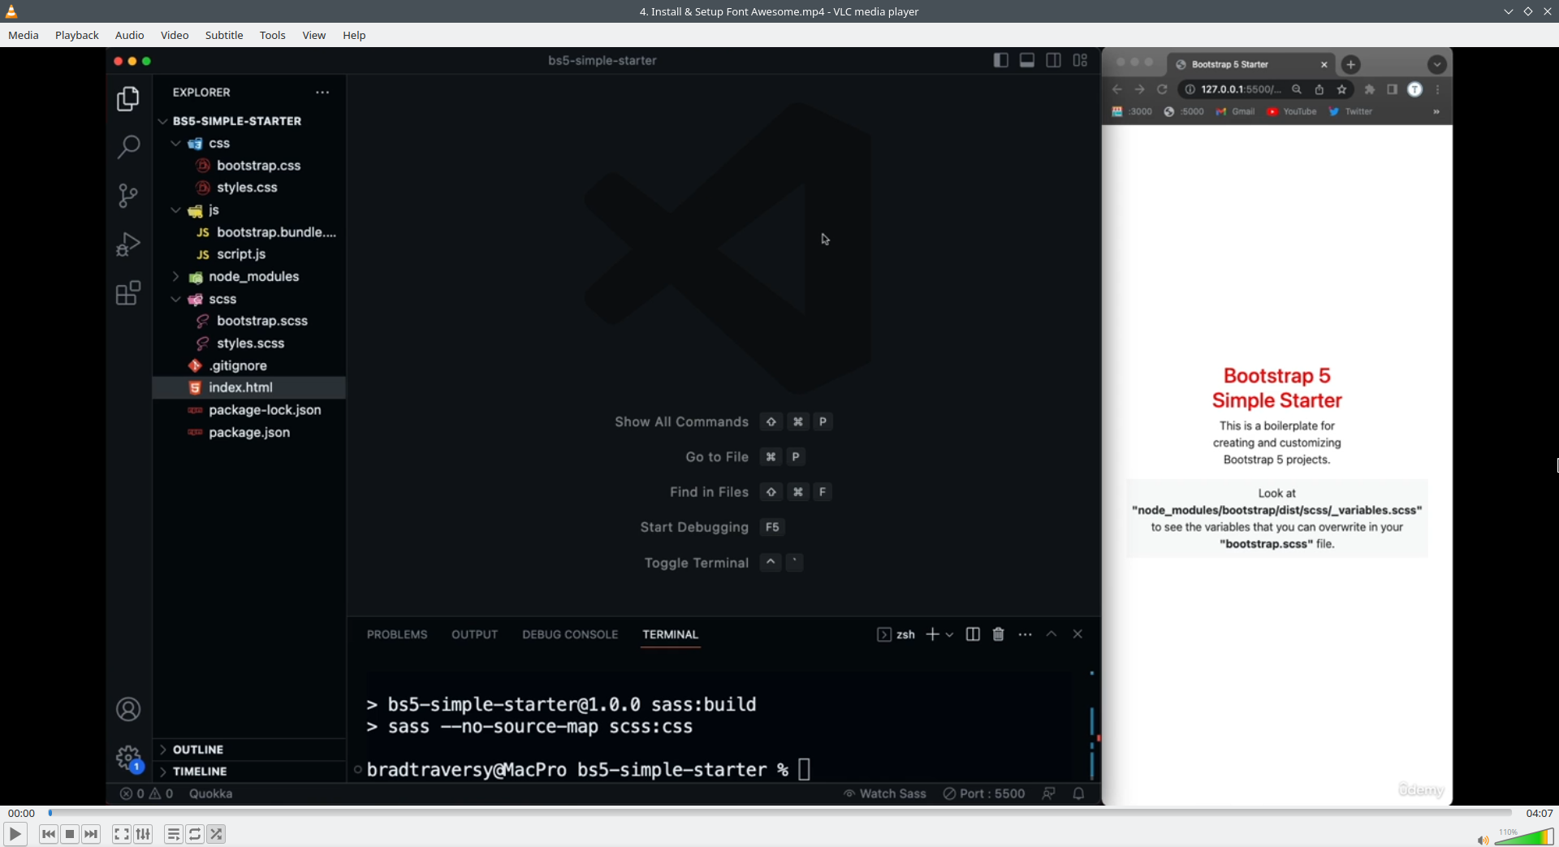Stop VLC playback
Image resolution: width=1559 pixels, height=847 pixels.
point(70,834)
